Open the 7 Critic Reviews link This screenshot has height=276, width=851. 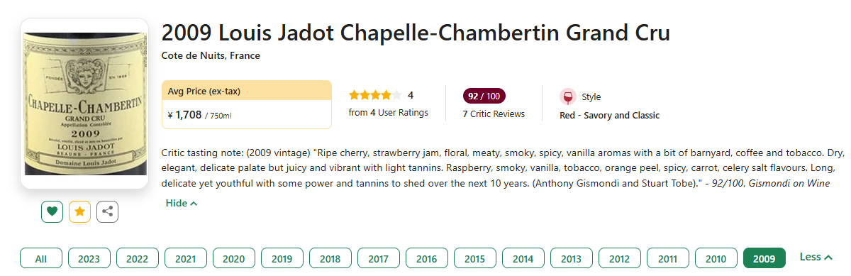tap(494, 114)
